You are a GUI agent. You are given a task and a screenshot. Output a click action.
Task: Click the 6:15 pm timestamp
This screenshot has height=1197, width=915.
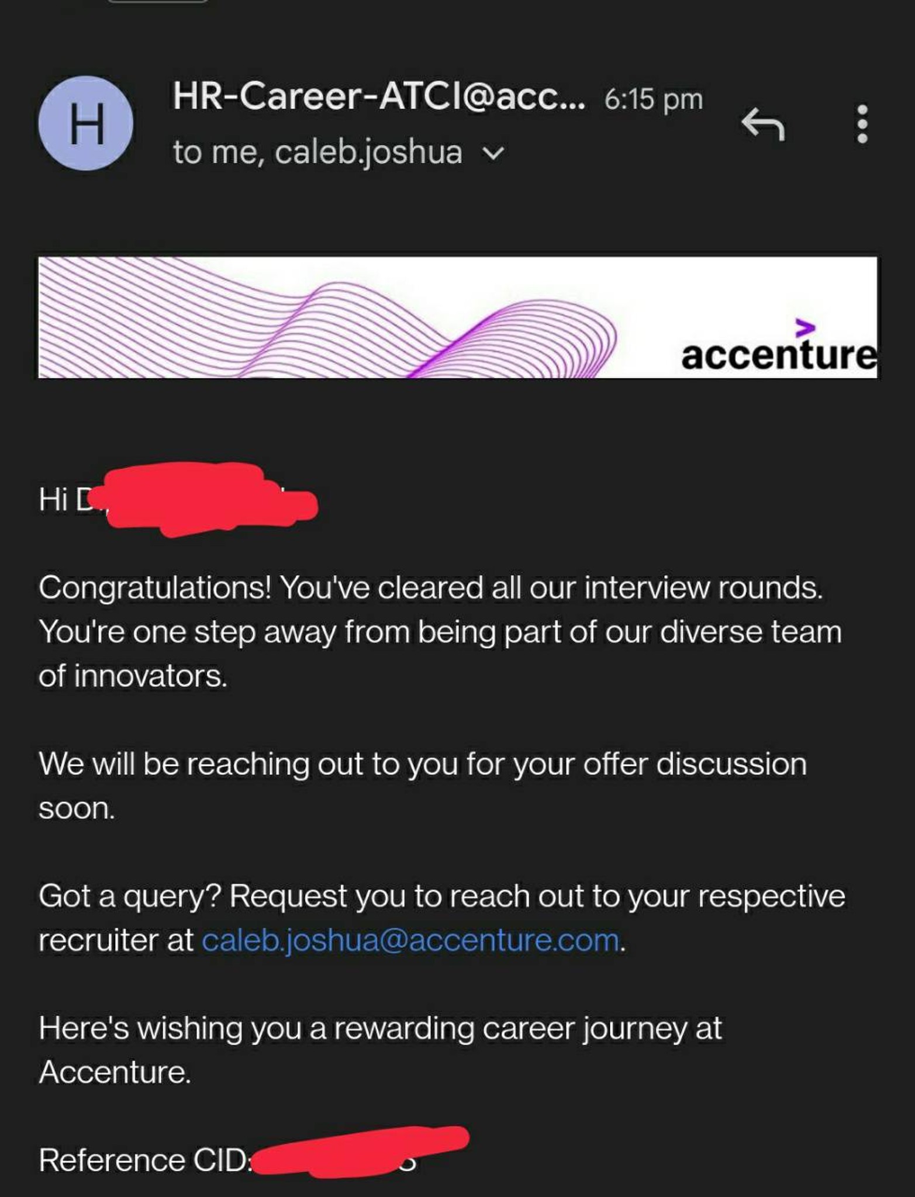click(x=653, y=99)
